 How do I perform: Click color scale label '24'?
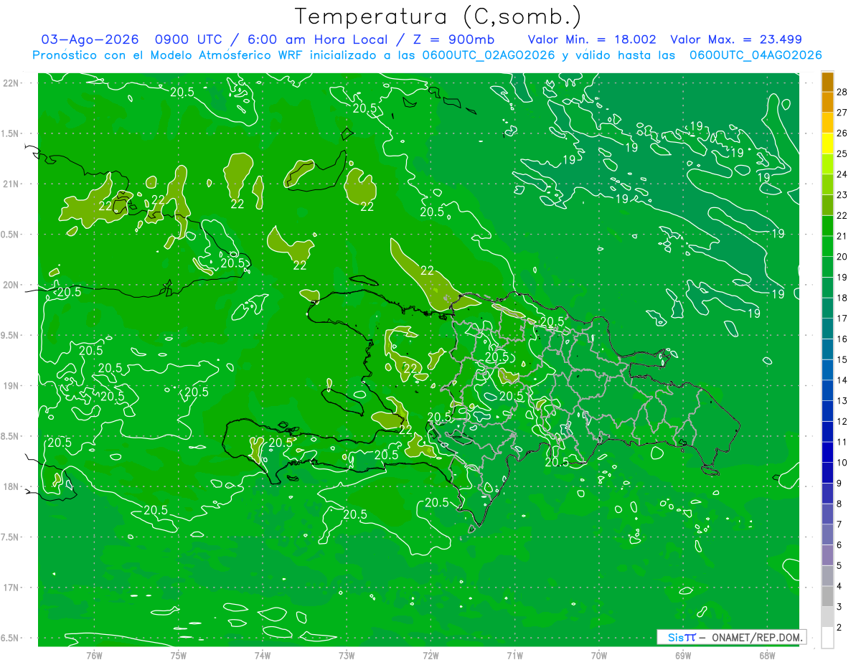click(x=842, y=174)
